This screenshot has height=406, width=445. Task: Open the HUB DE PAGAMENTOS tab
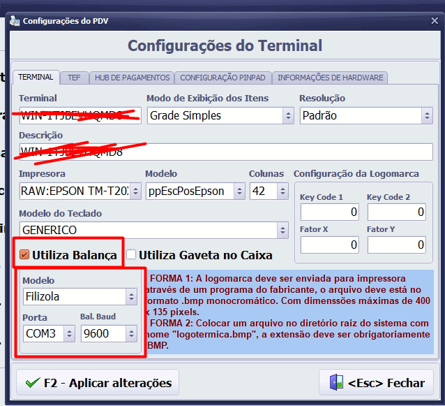(x=132, y=78)
